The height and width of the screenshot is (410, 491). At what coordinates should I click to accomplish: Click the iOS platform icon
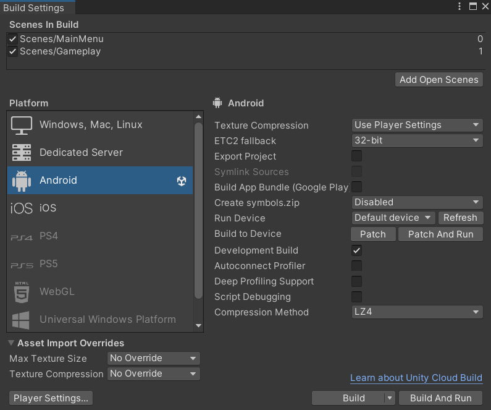[x=21, y=208]
